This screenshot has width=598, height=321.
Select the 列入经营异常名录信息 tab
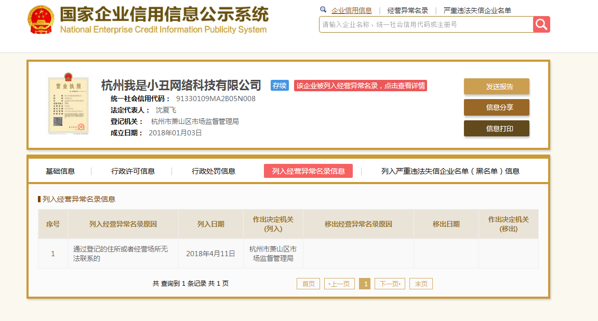(308, 171)
